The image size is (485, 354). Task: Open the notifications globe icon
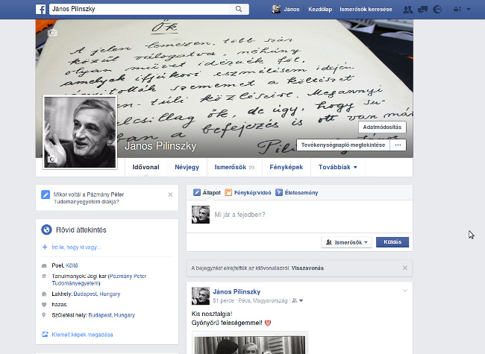click(x=437, y=10)
